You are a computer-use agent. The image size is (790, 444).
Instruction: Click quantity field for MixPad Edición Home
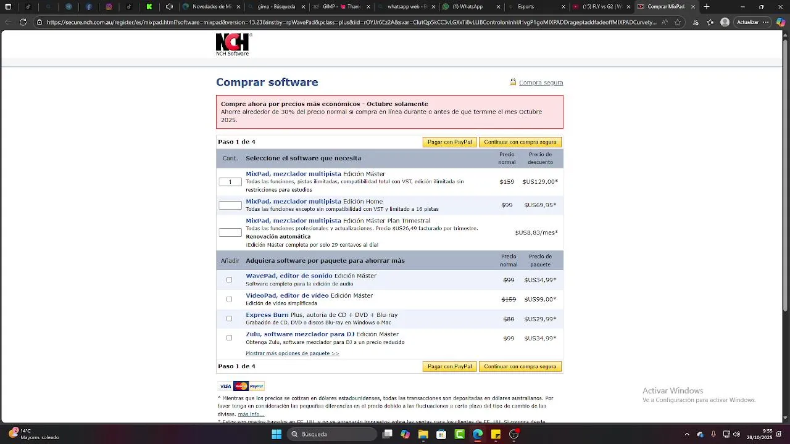(230, 205)
